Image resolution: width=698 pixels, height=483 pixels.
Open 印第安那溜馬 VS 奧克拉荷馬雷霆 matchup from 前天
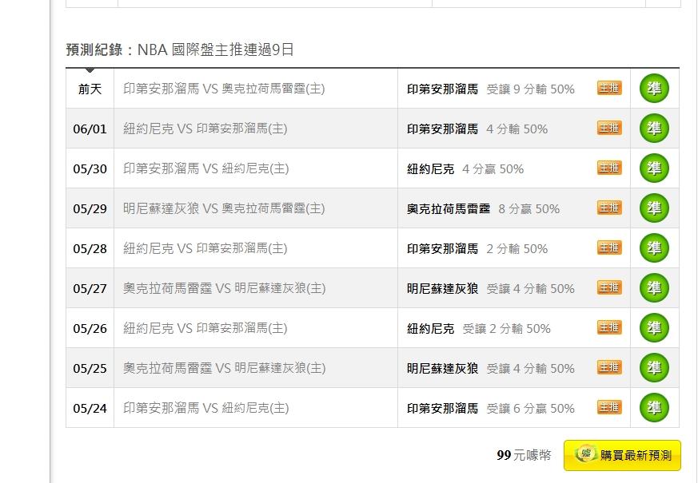pos(224,89)
